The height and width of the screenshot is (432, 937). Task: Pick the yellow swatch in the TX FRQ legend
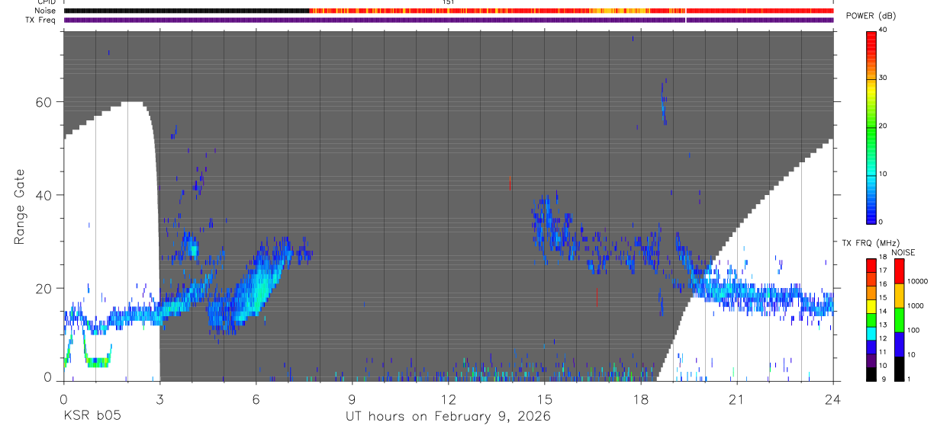pos(871,306)
